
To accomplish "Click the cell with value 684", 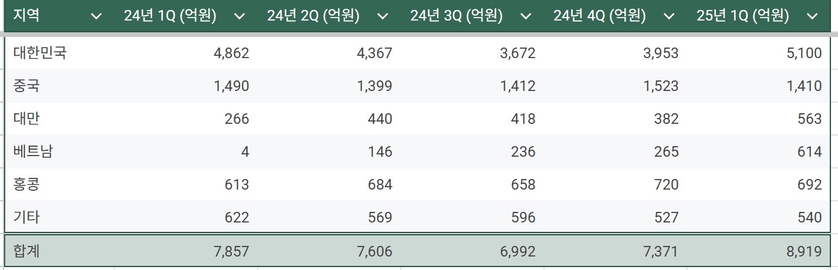I will 329,185.
